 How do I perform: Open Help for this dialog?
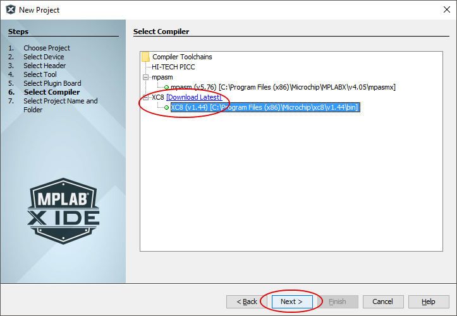(x=429, y=301)
